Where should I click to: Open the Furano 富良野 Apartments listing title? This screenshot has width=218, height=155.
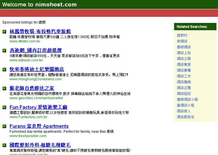click(39, 126)
